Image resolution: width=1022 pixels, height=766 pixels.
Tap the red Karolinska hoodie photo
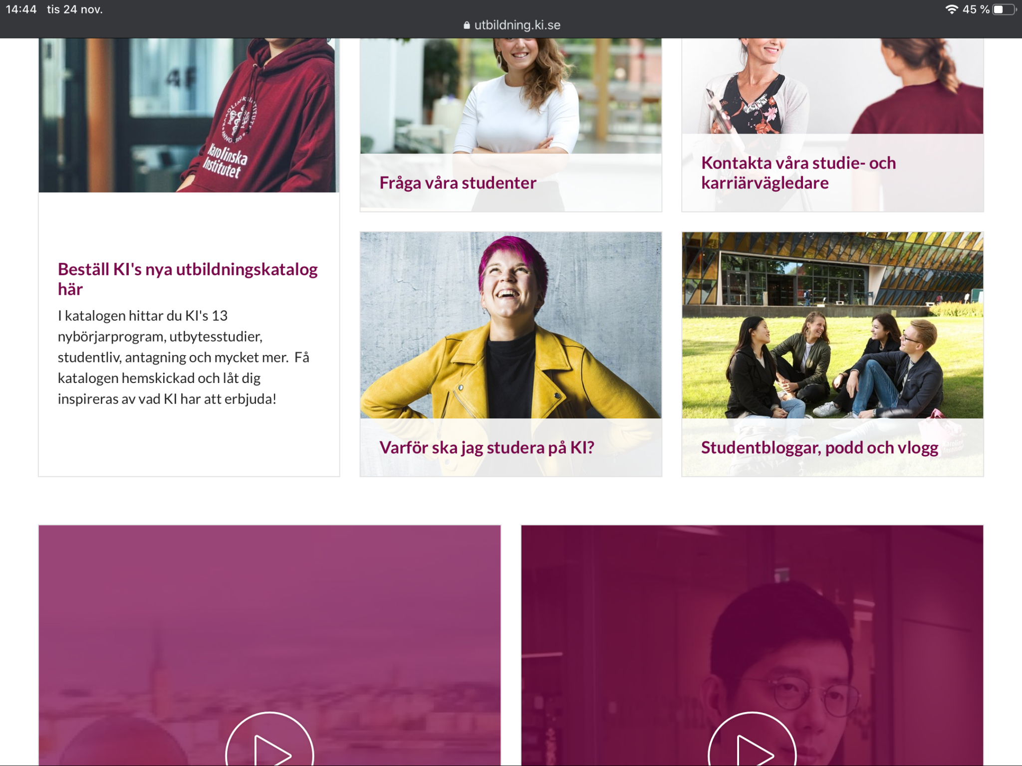(x=189, y=115)
